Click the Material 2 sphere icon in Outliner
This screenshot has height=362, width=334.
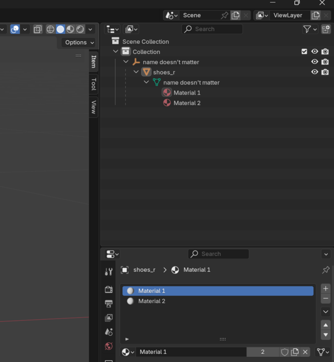(x=167, y=103)
